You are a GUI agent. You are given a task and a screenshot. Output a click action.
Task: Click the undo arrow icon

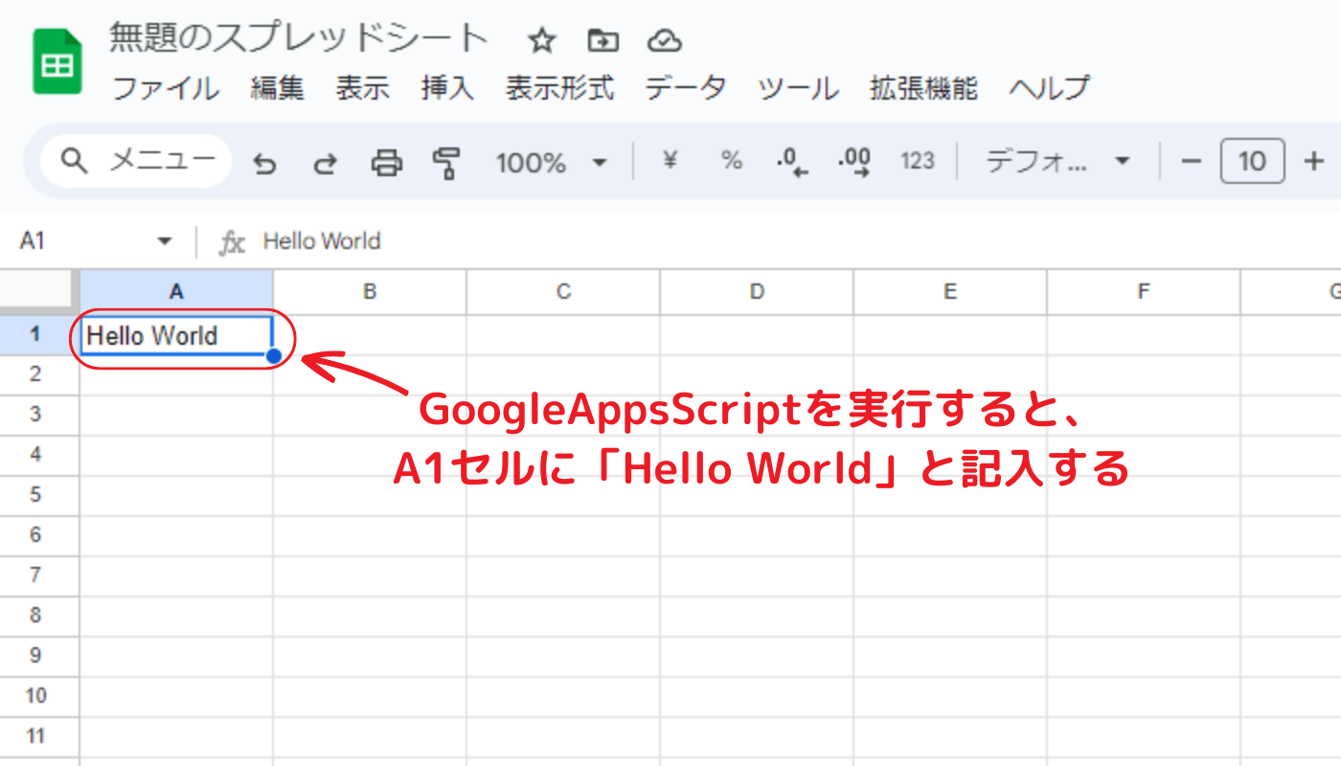pos(264,163)
